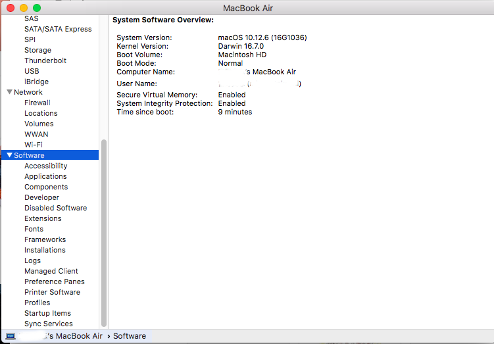This screenshot has height=344, width=494.
Task: Click the green zoom window button
Action: coord(37,8)
